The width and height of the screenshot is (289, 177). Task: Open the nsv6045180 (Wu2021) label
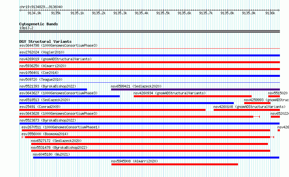click(x=51, y=154)
